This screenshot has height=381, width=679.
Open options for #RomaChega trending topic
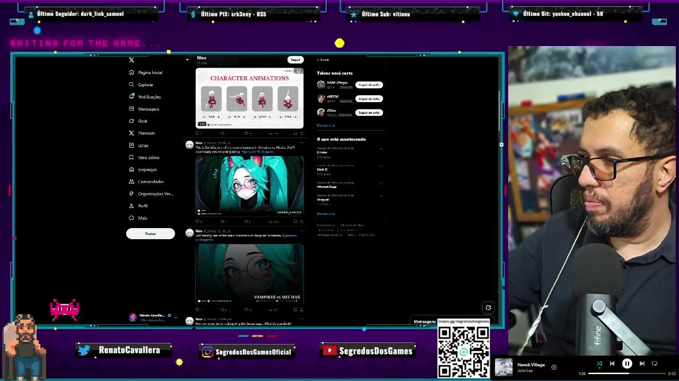381,183
